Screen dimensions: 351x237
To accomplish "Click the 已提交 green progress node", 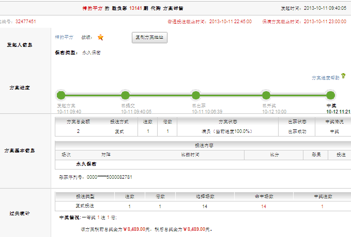I will tap(125, 95).
